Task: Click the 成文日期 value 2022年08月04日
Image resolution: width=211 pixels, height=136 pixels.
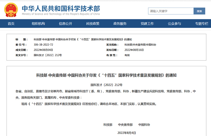Action: click(x=43, y=50)
